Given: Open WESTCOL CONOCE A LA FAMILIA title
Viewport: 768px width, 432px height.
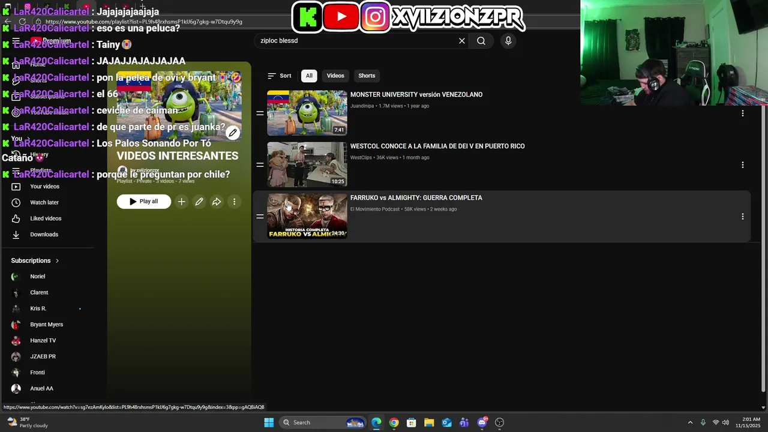Looking at the screenshot, I should click(x=437, y=146).
